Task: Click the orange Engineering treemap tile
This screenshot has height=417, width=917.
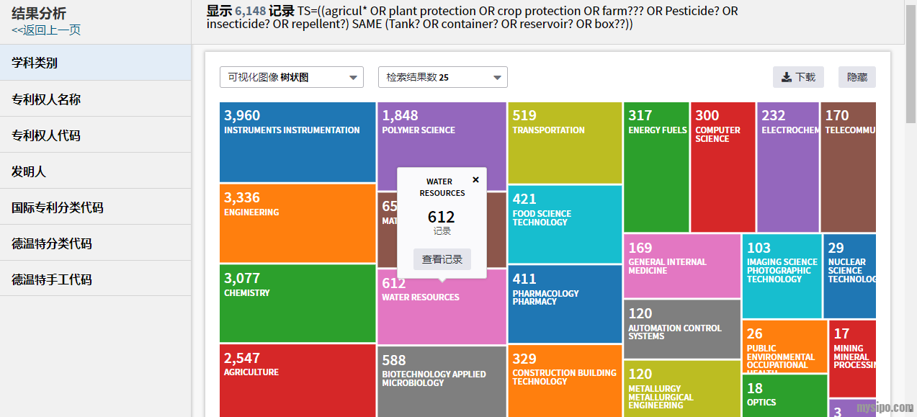Action: 298,223
